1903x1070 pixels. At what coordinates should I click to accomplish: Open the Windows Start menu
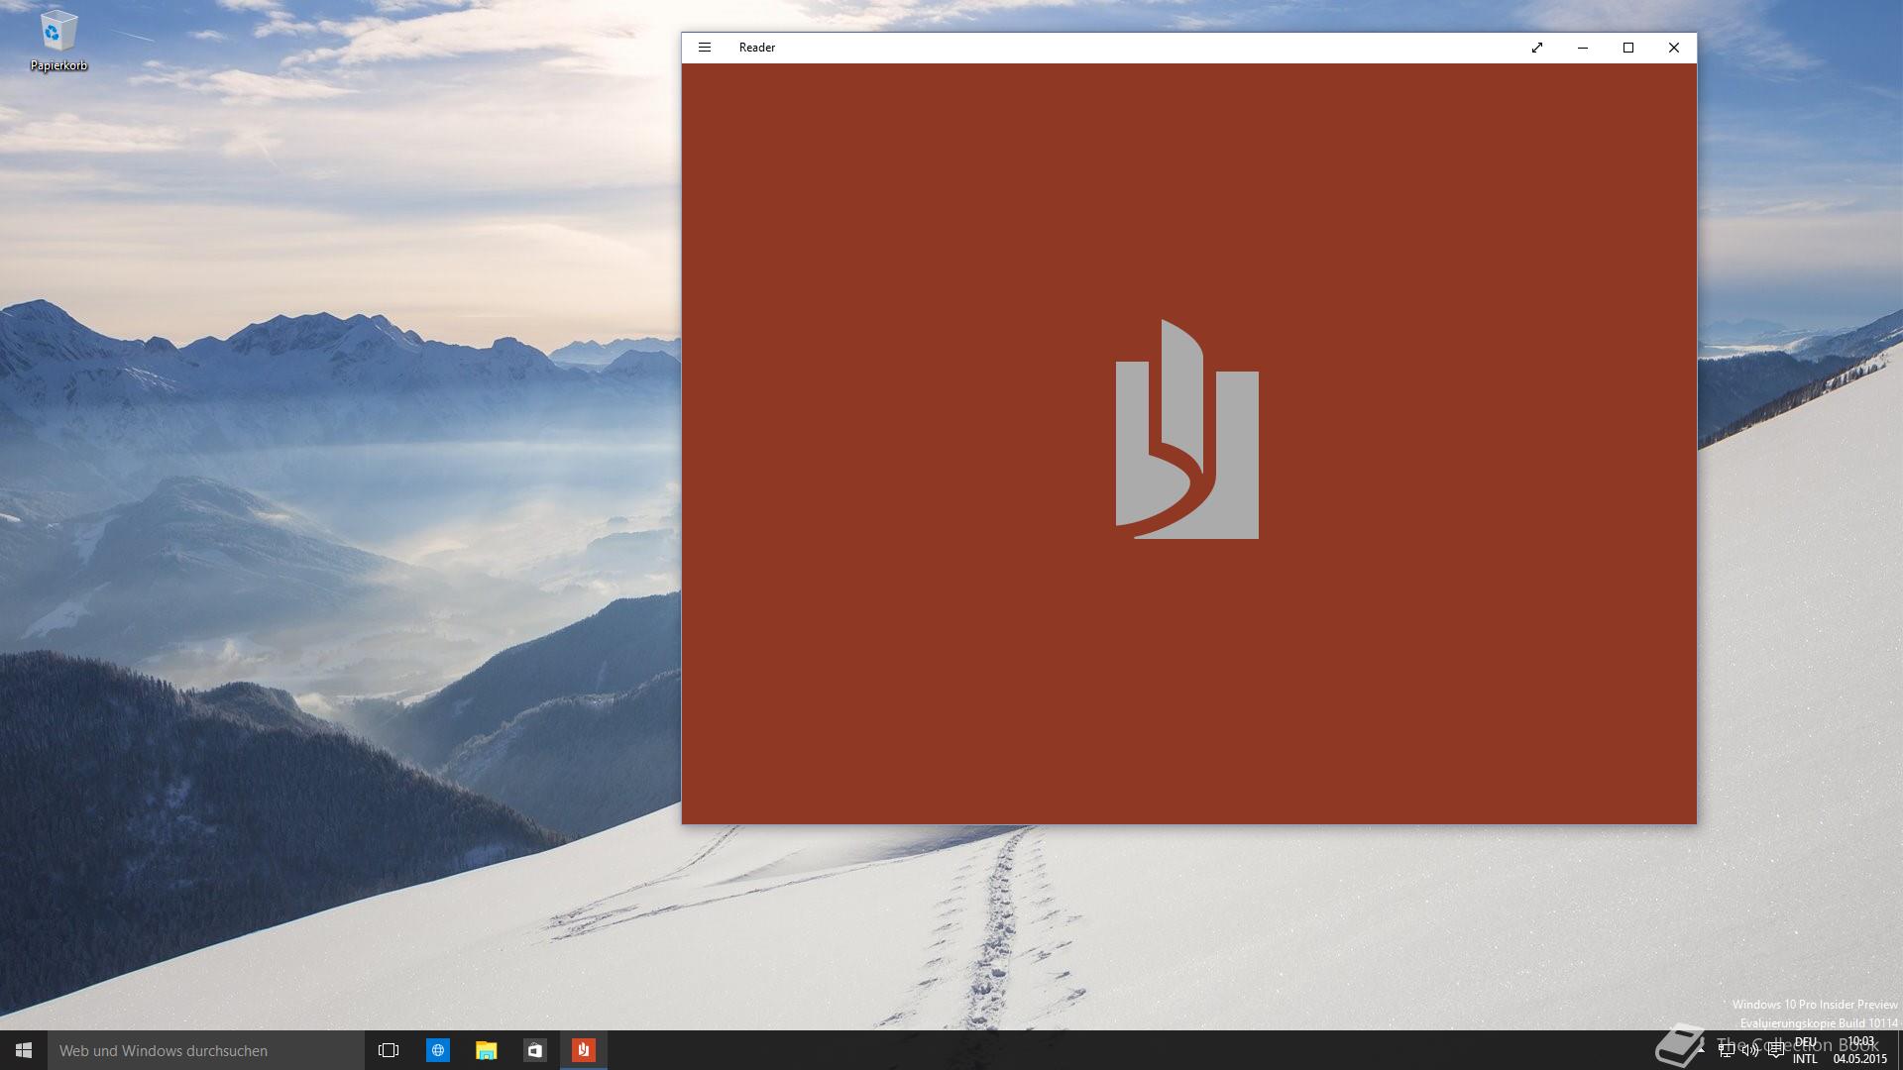tap(24, 1050)
